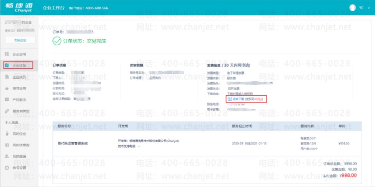The image size is (375, 187).
Task: Open 帐号设置 gear item
Action: 19,168
